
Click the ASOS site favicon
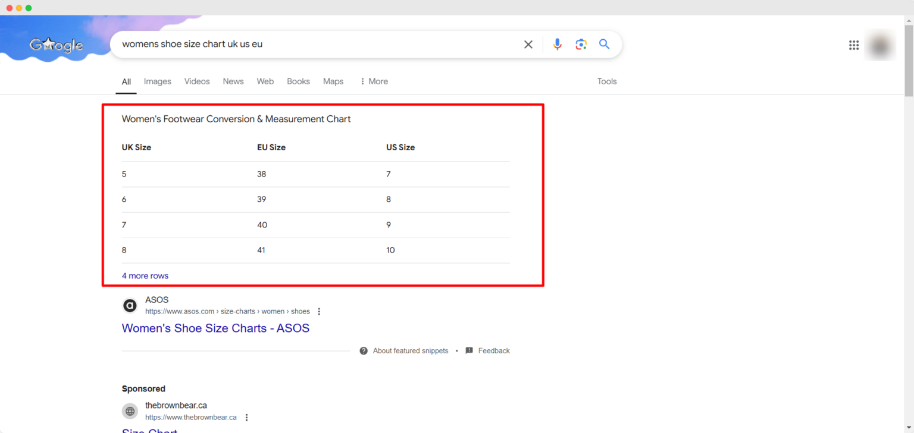click(130, 305)
